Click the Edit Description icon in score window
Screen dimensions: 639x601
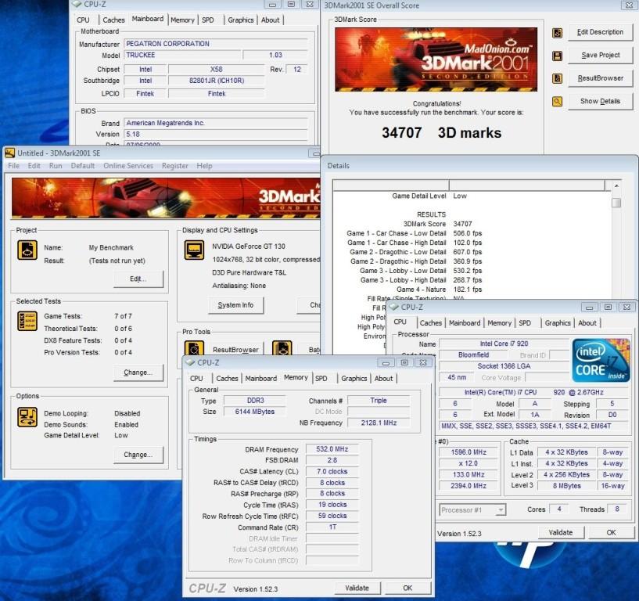(x=557, y=33)
